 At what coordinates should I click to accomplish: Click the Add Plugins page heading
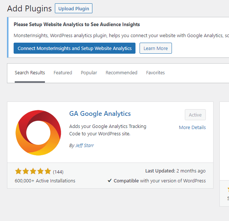29,8
